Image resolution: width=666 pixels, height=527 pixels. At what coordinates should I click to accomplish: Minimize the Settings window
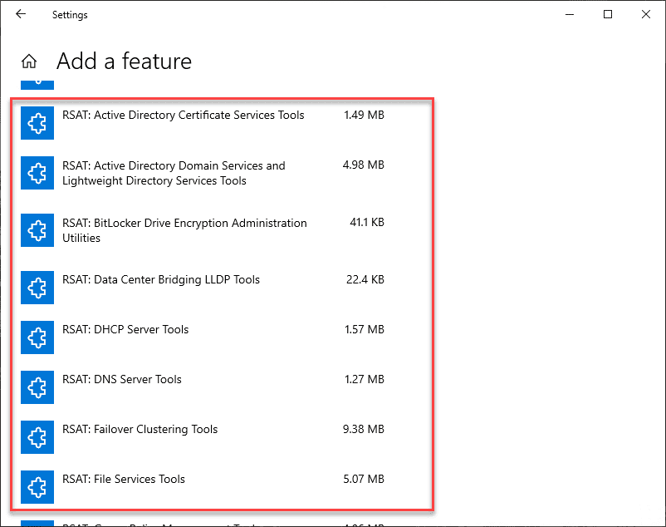570,14
